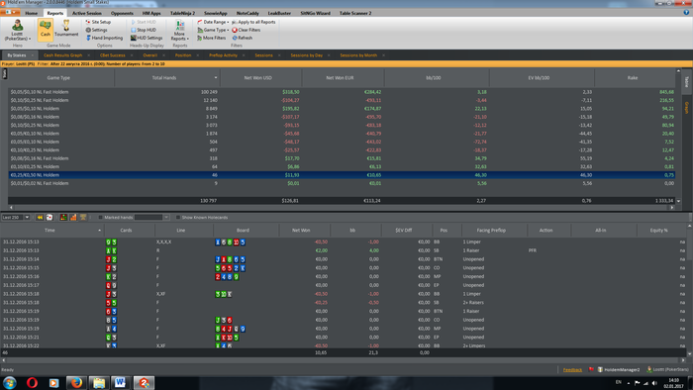Viewport: 693px width, 390px height.
Task: Open HUD Settings
Action: point(147,38)
